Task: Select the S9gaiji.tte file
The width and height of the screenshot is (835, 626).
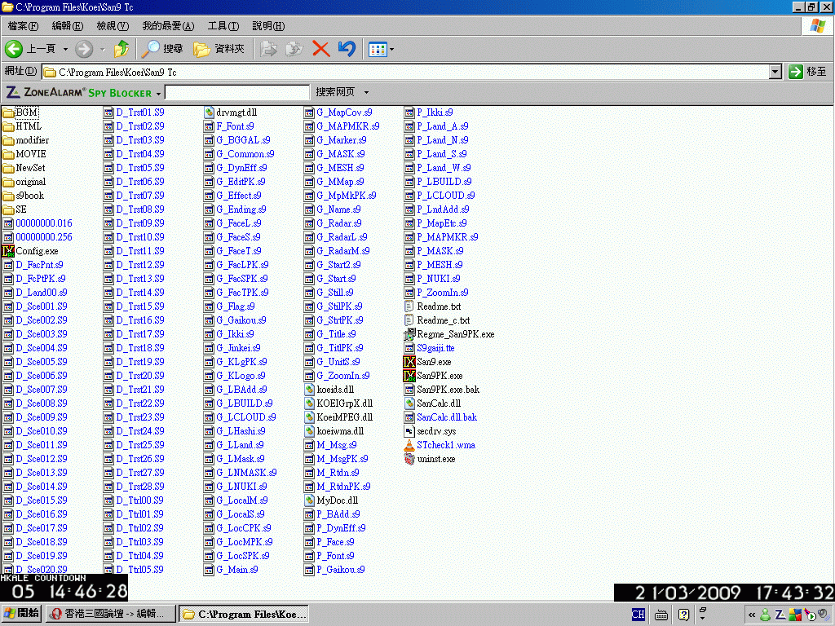Action: [x=429, y=347]
